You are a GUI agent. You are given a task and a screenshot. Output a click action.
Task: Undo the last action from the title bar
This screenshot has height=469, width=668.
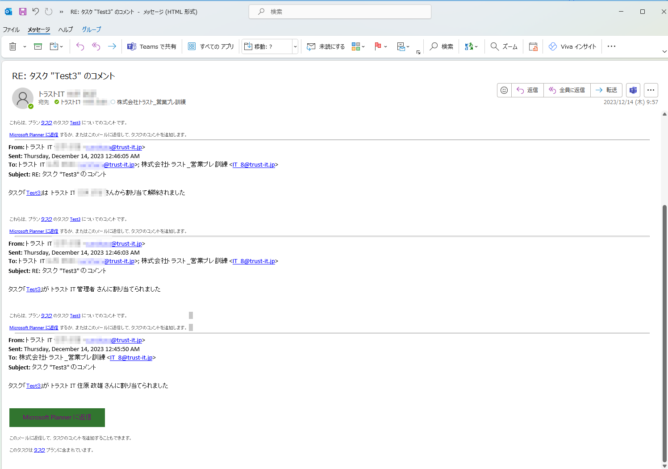click(x=36, y=12)
